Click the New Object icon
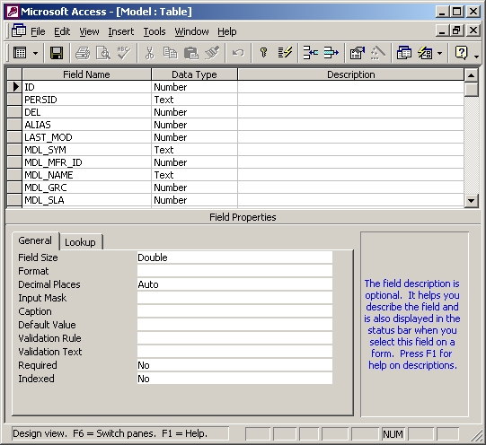Screen dimensions: 486x445 pos(425,53)
